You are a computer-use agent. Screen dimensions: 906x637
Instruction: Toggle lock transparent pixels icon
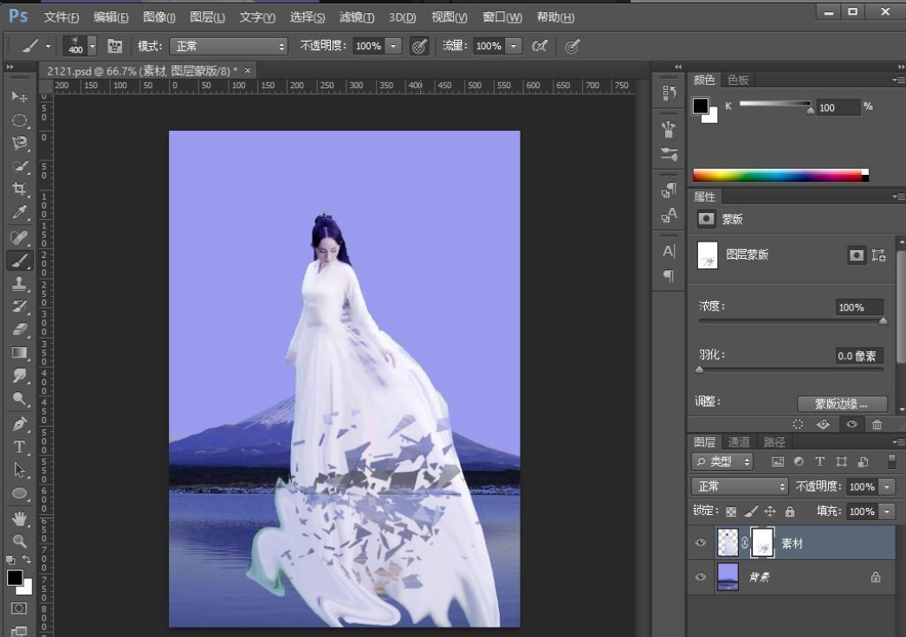pos(731,512)
